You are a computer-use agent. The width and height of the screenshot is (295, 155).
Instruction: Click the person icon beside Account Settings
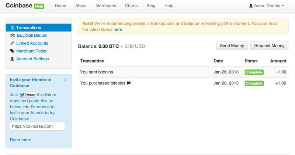click(12, 59)
